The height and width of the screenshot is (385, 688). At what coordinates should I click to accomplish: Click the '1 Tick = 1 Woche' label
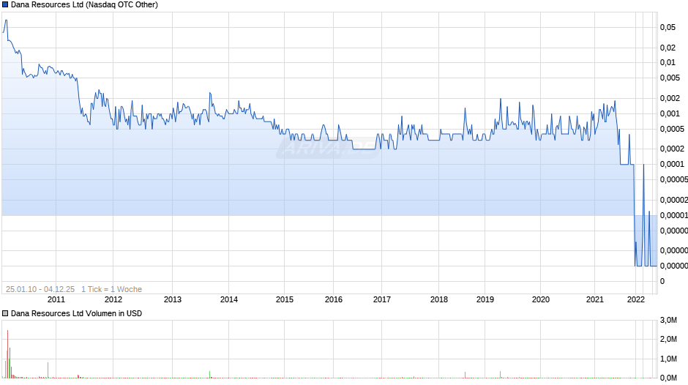pos(111,289)
